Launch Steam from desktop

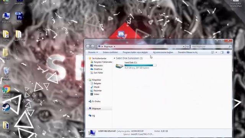pyautogui.click(x=6, y=108)
